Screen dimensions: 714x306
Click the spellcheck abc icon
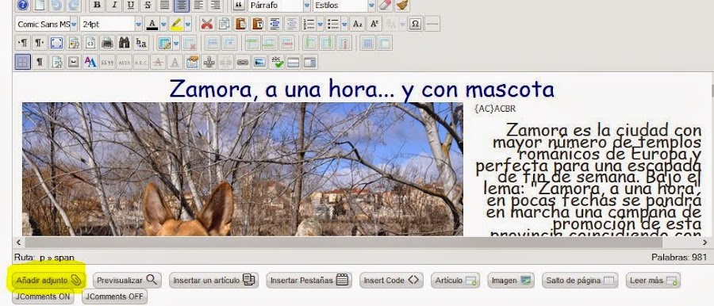click(x=276, y=62)
